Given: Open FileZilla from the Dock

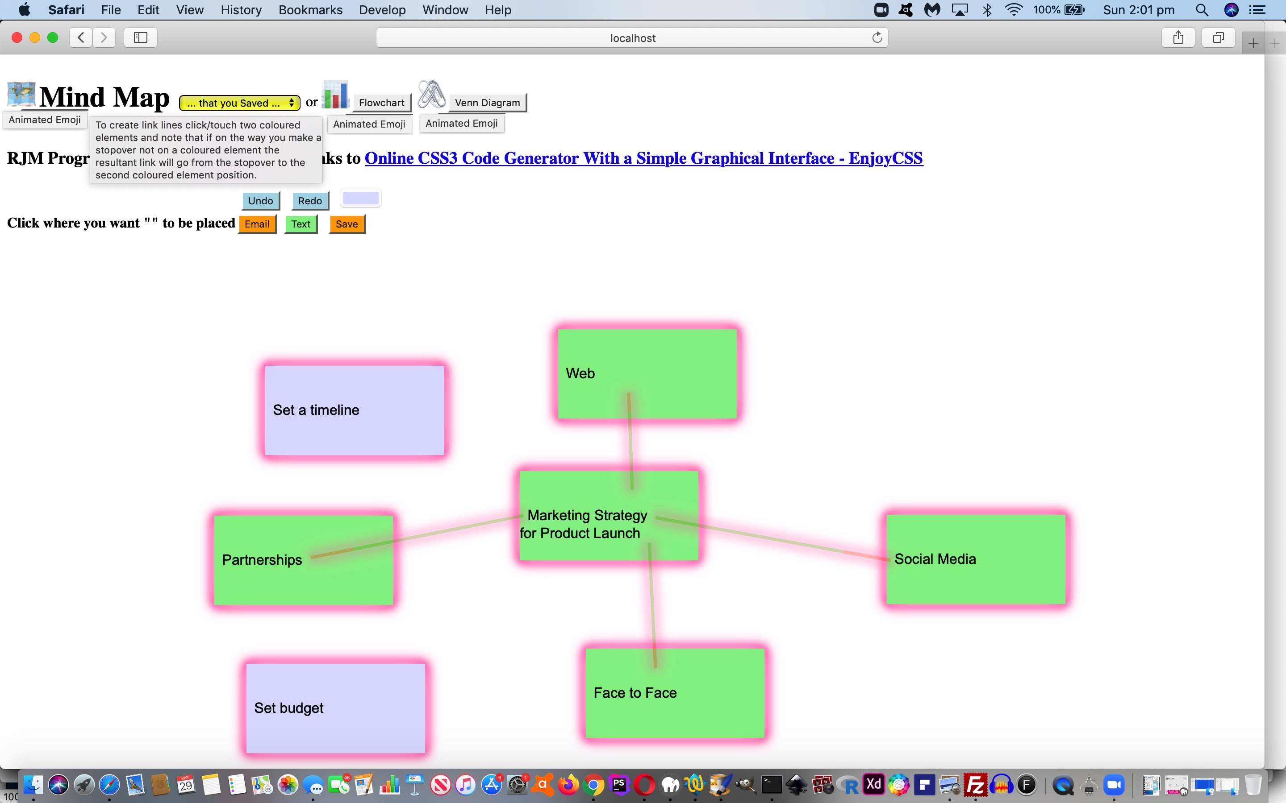Looking at the screenshot, I should click(x=976, y=784).
